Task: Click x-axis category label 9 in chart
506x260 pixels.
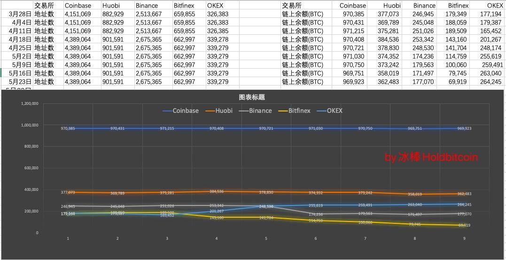Action: [x=464, y=239]
